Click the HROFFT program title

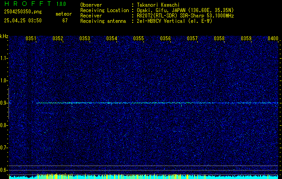pos(28,4)
